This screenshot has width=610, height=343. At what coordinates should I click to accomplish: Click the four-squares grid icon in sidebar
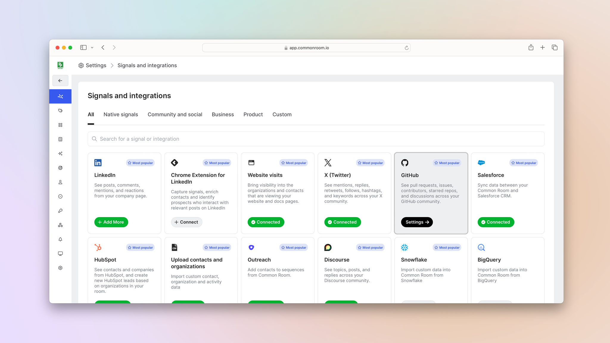(60, 125)
